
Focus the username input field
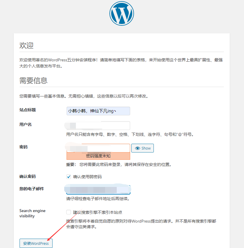pyautogui.click(x=98, y=126)
